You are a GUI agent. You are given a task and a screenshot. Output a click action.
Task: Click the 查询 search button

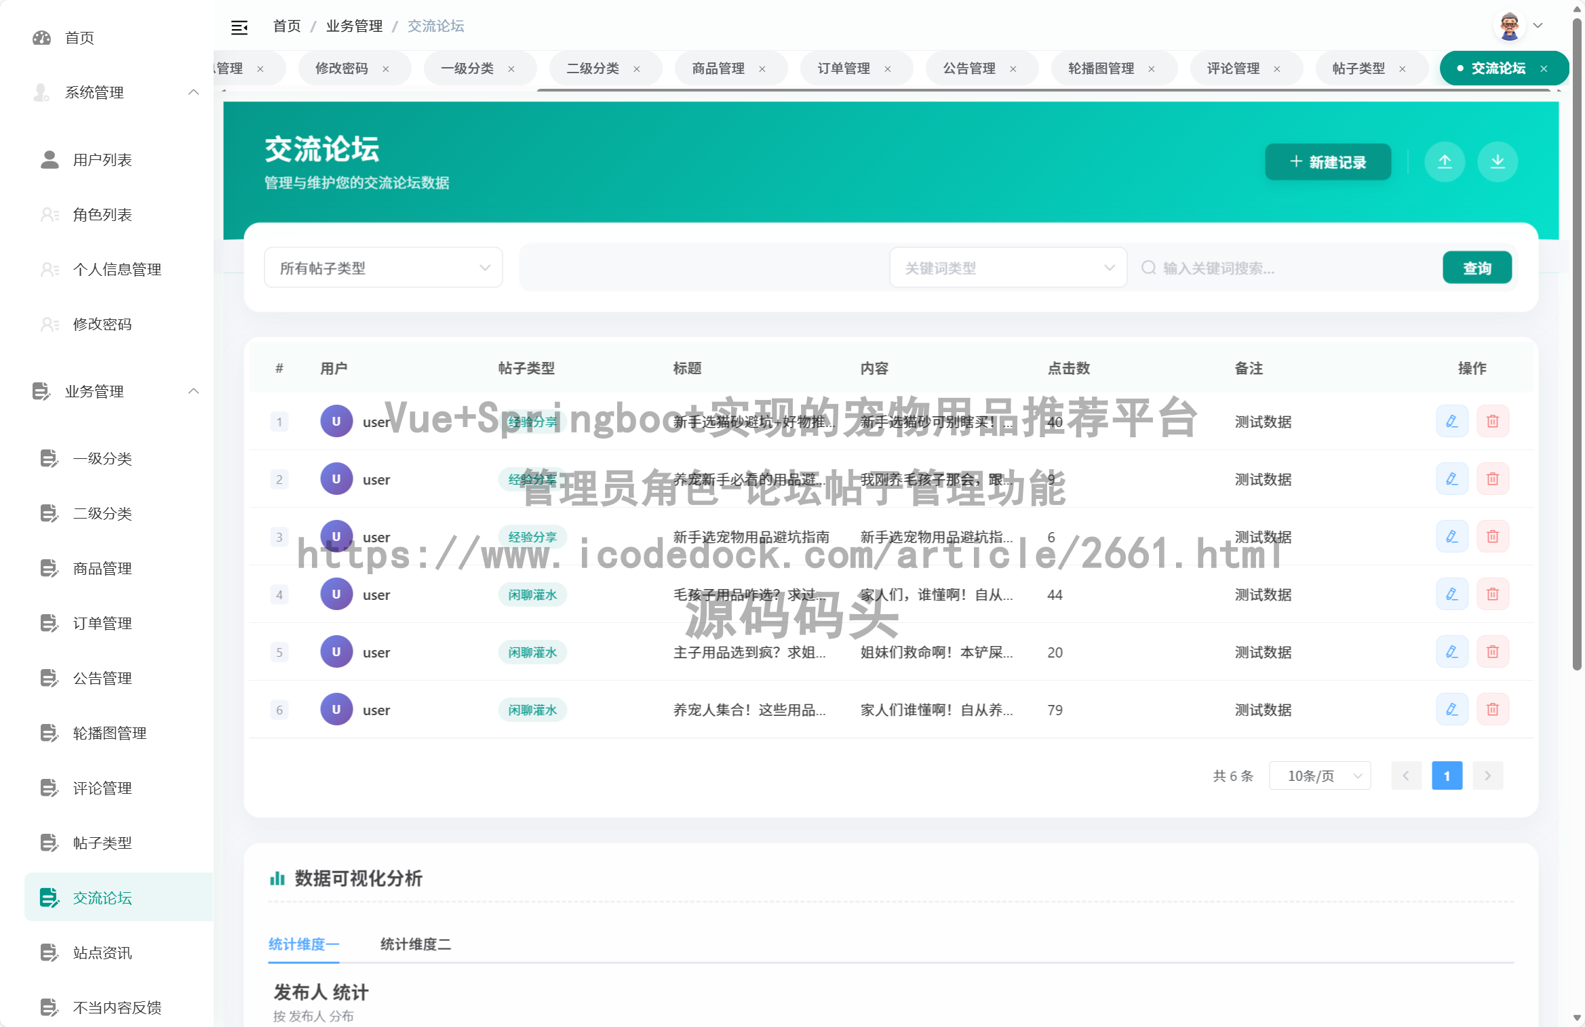(x=1477, y=267)
